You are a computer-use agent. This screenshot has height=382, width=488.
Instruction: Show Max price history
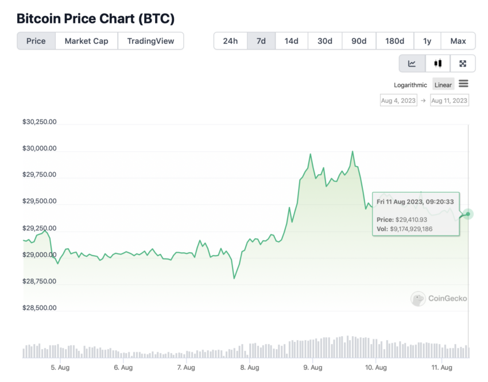(458, 41)
